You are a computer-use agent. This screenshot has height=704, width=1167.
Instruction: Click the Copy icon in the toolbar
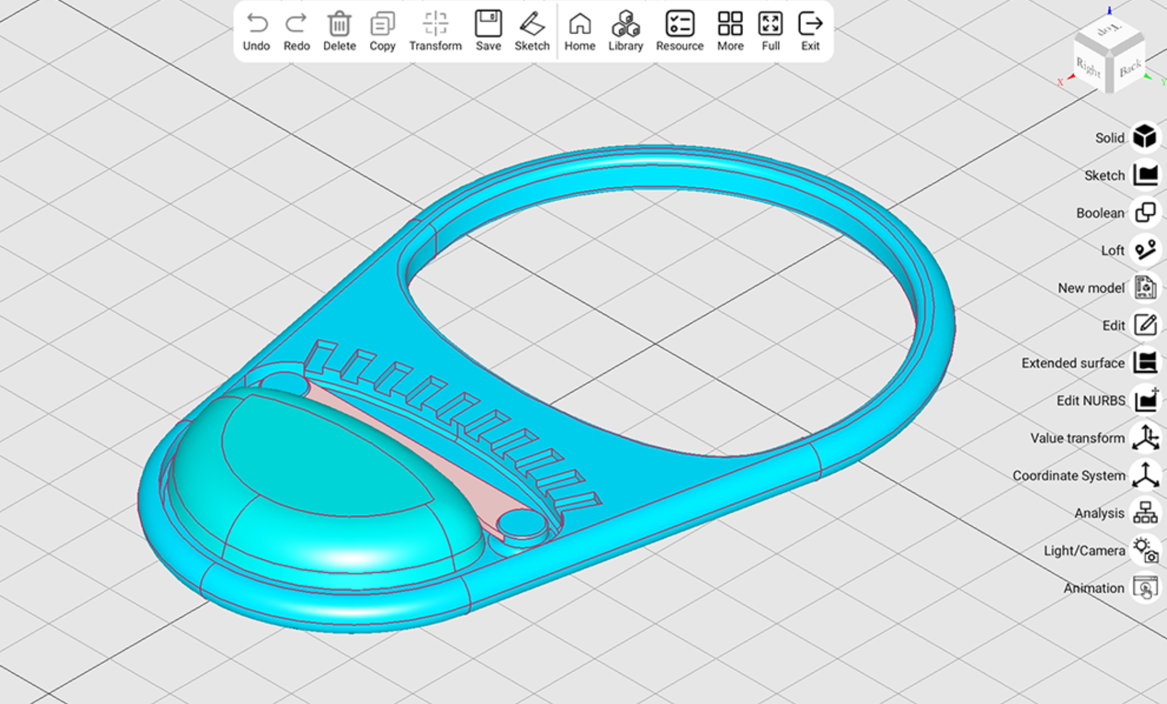coord(382,25)
